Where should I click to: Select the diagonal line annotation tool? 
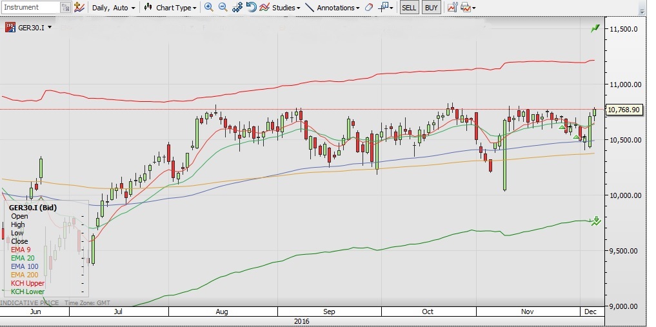(x=310, y=7)
